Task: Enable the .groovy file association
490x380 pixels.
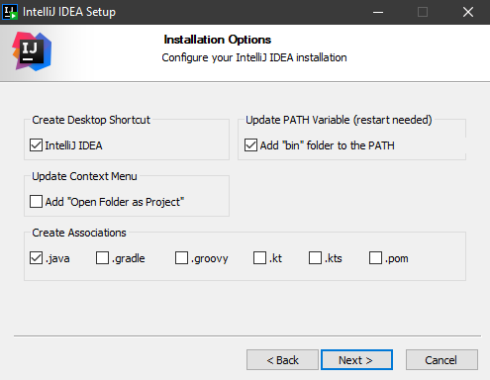Action: click(181, 258)
